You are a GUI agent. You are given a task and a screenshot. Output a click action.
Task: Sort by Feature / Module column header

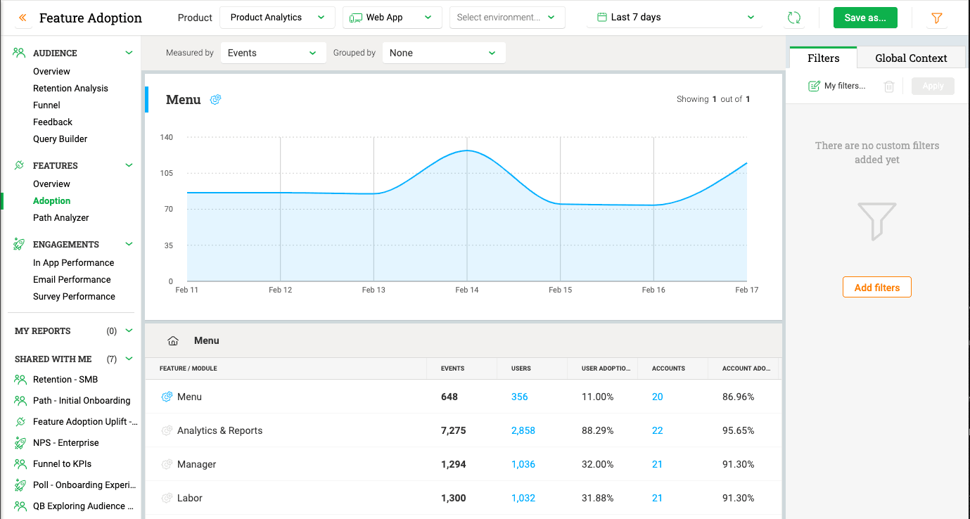click(x=188, y=368)
